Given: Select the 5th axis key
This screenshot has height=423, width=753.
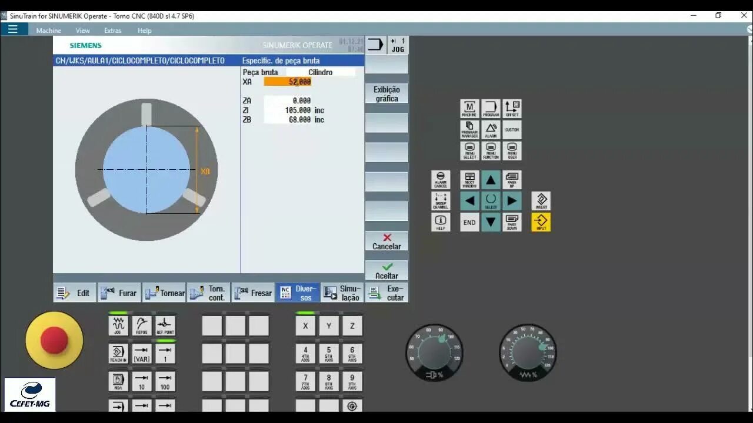Looking at the screenshot, I should [329, 354].
